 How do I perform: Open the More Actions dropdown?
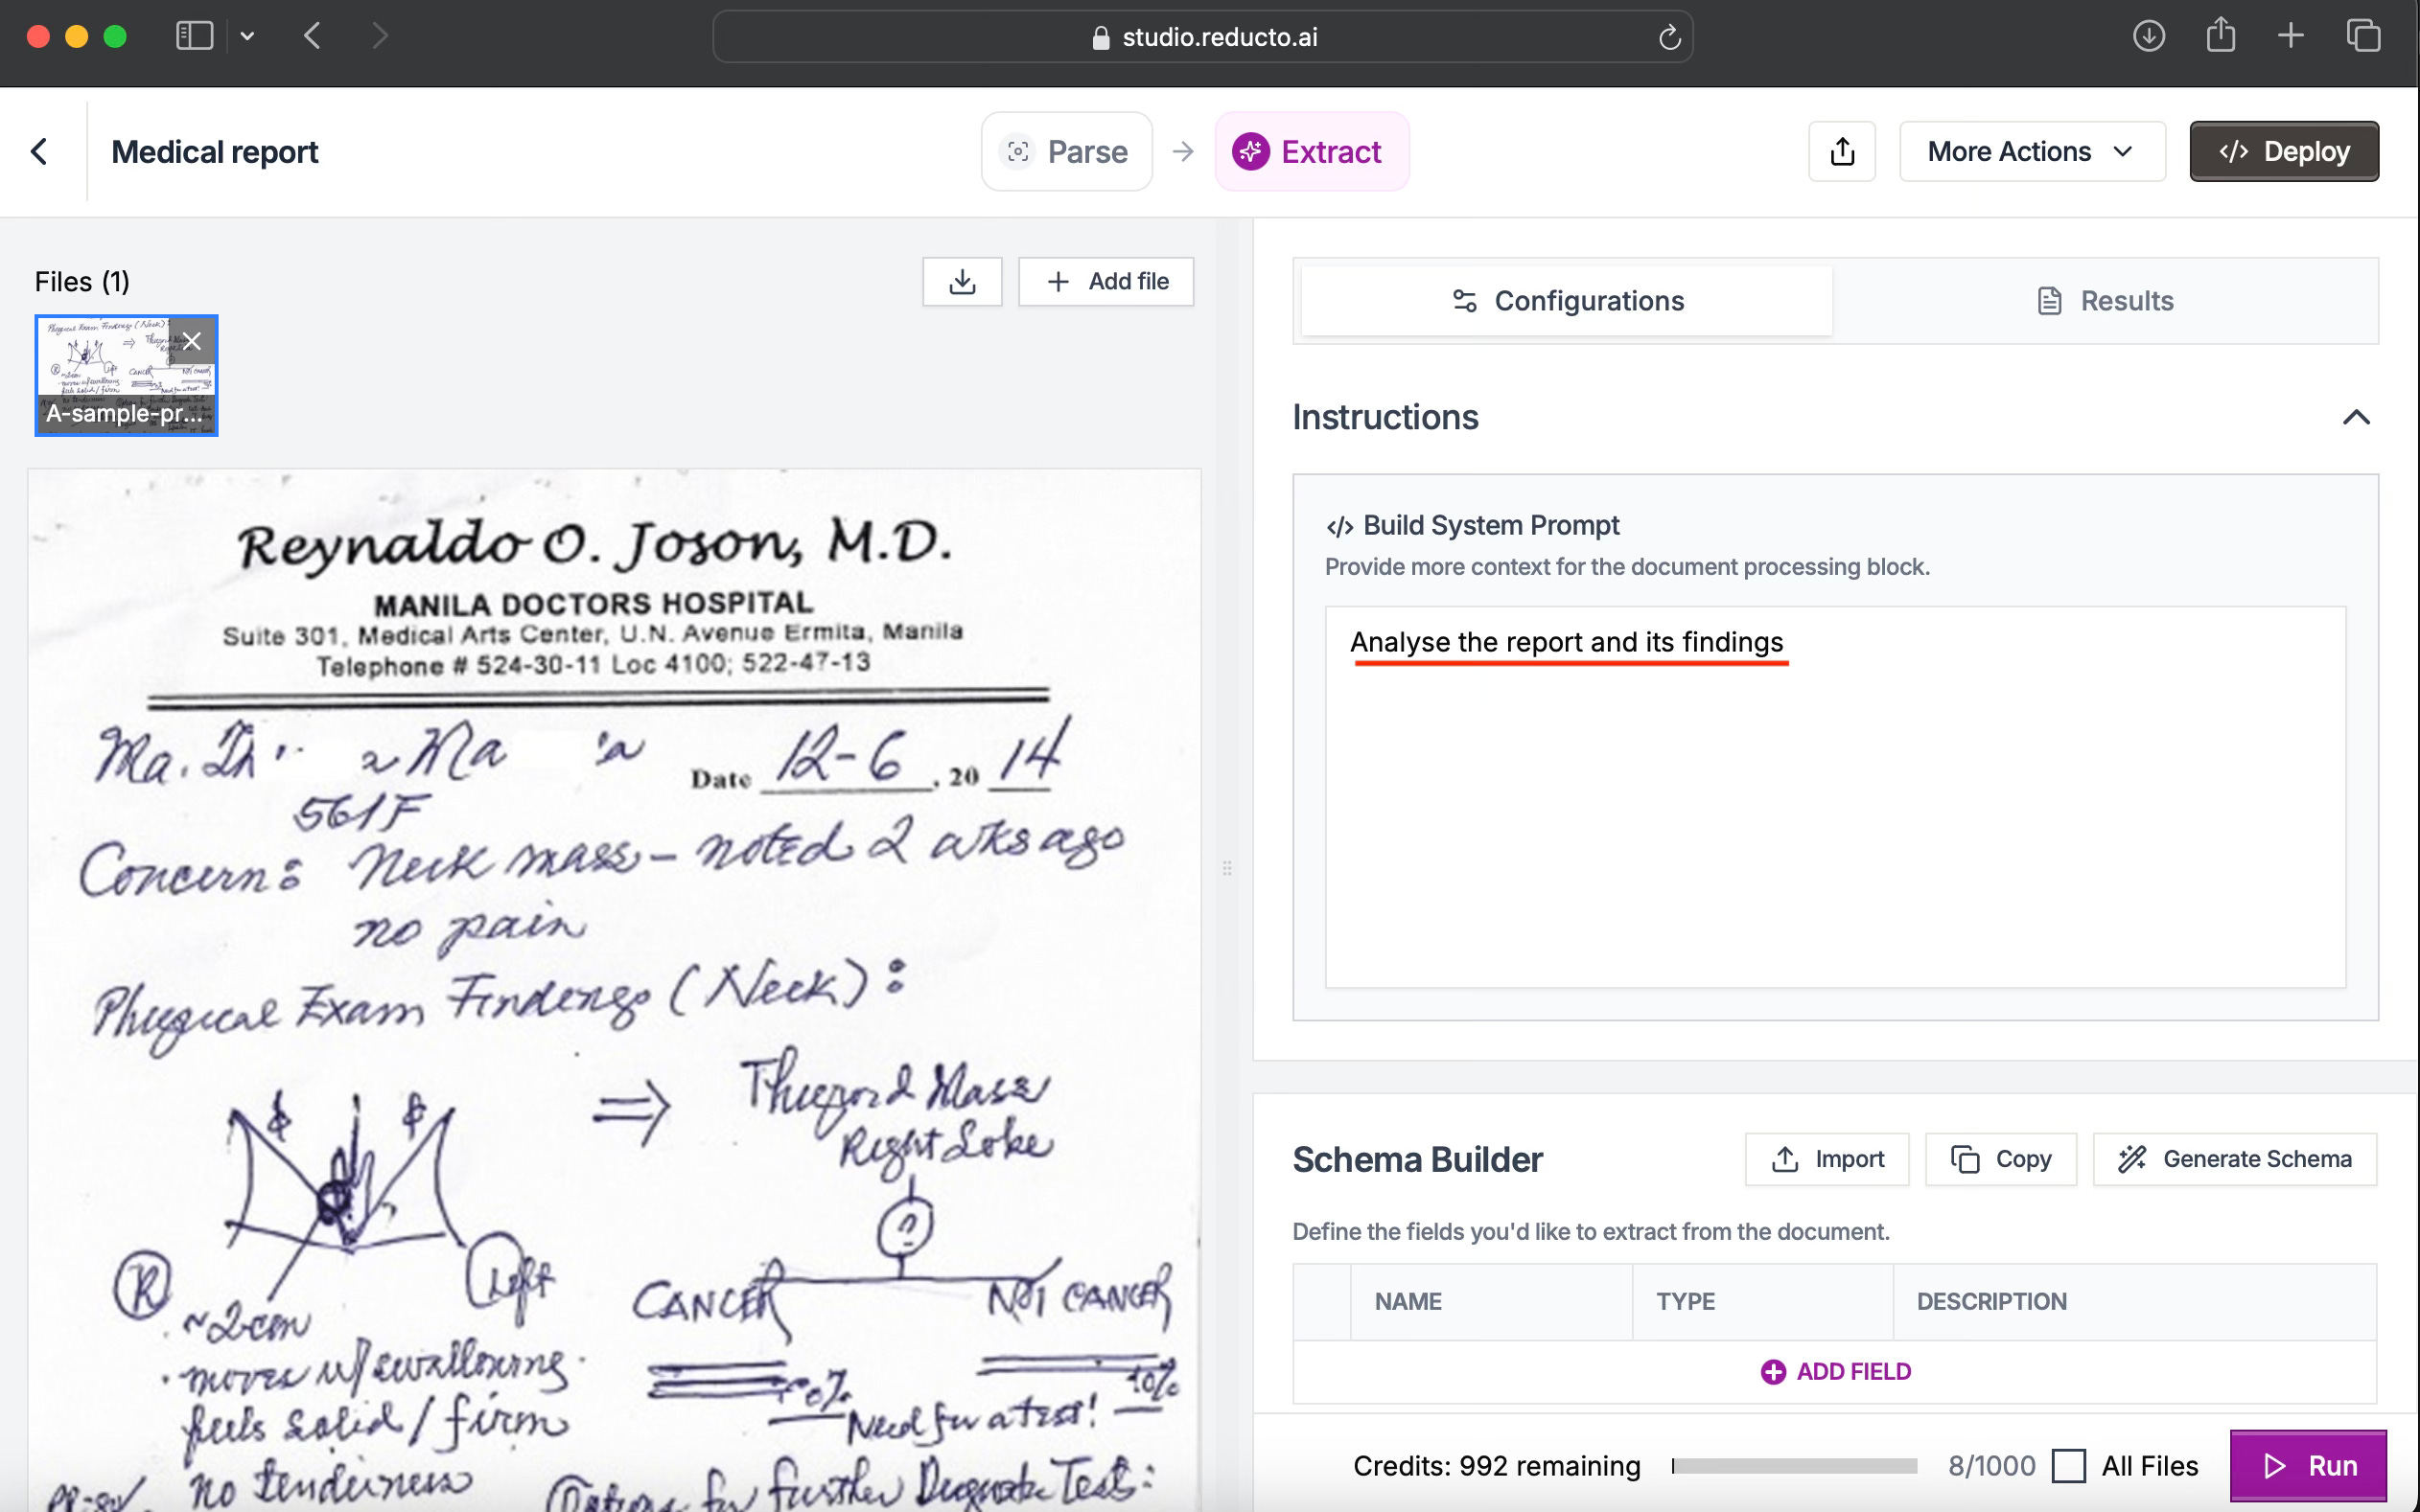point(2031,152)
